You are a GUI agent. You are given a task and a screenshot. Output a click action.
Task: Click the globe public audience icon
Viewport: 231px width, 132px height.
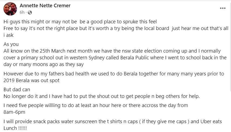[x=30, y=12]
